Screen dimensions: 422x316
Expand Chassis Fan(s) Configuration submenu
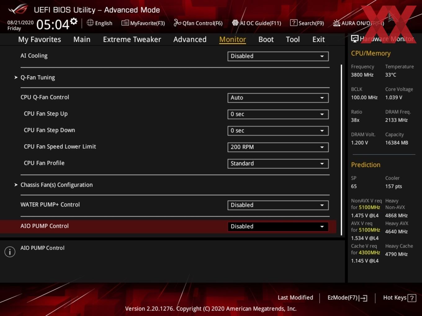(x=56, y=185)
